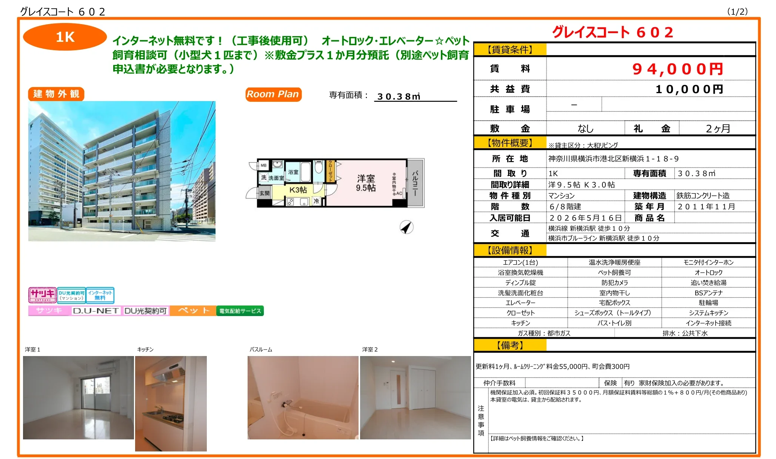
Task: Click the Room Plan label button
Action: pyautogui.click(x=273, y=94)
